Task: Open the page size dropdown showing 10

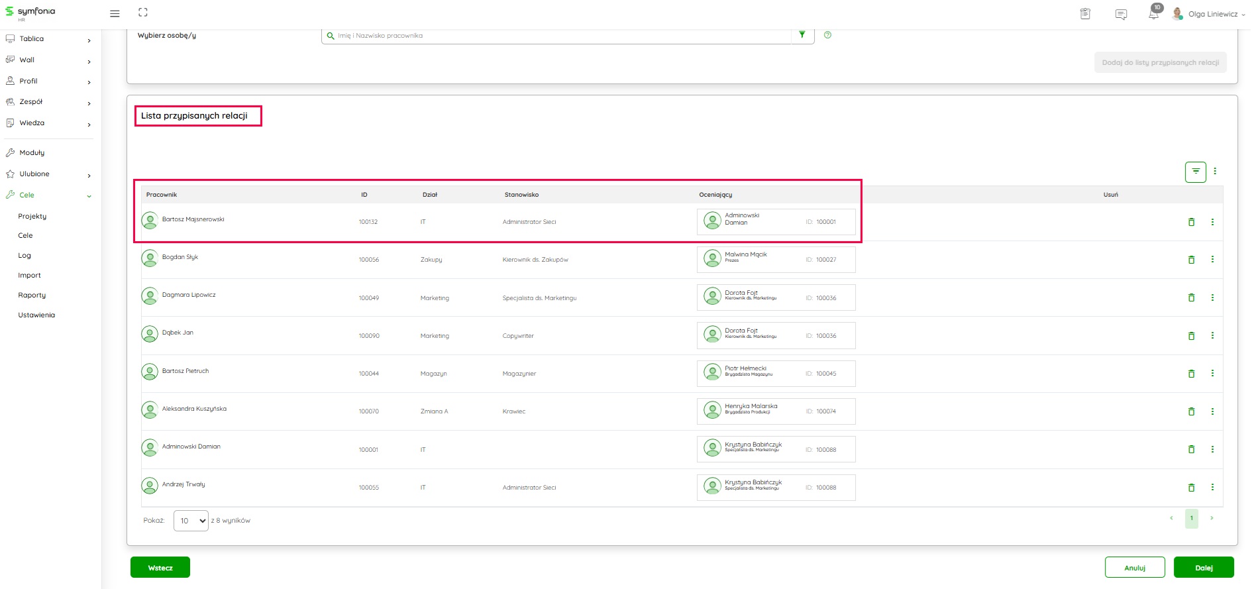Action: [191, 521]
